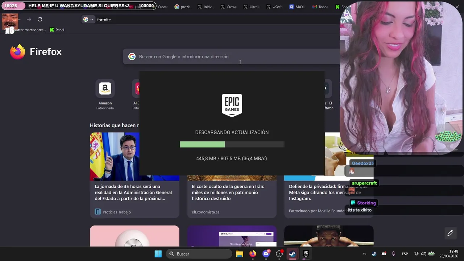The image size is (464, 261).
Task: Focus Buscar con Google search field
Action: [x=232, y=57]
